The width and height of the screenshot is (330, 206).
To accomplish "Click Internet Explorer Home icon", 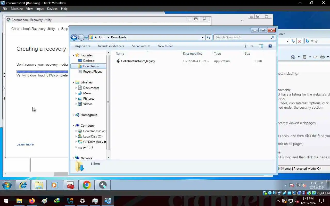I will (293, 57).
